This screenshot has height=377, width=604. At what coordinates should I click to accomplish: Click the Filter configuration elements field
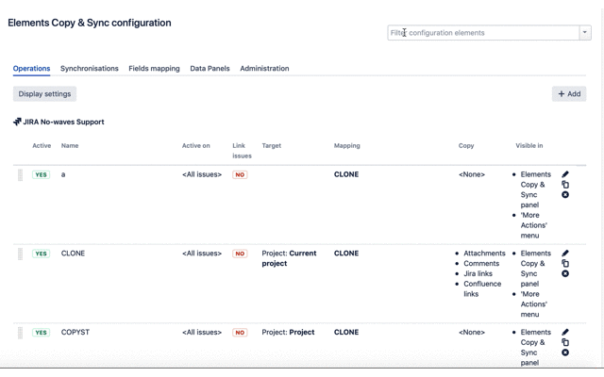[x=483, y=33]
